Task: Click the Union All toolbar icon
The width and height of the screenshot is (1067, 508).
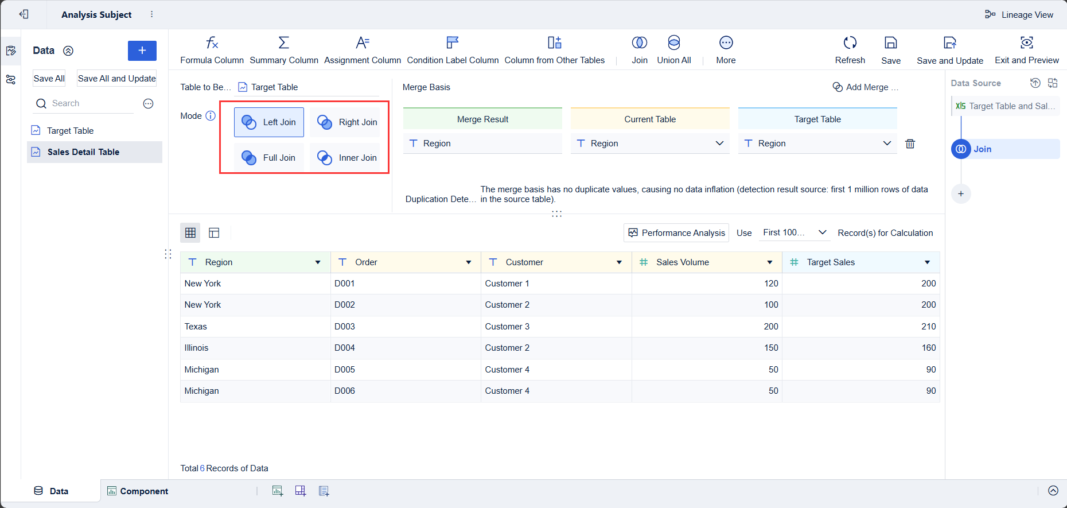Action: 674,42
